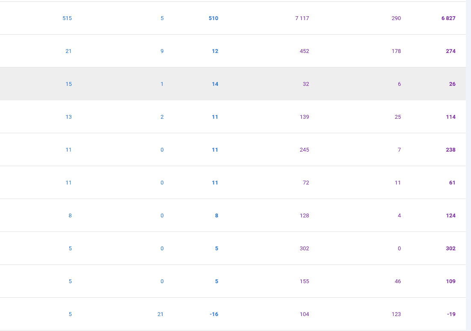Click the bold blue number 14

tap(215, 84)
